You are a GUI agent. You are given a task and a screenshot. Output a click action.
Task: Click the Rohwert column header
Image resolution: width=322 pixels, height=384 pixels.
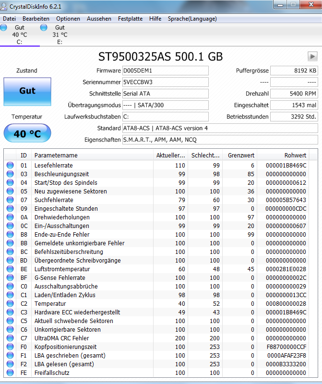click(x=283, y=155)
